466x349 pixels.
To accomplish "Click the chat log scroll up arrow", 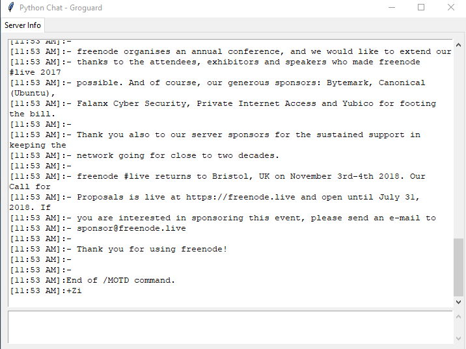I will click(x=459, y=44).
